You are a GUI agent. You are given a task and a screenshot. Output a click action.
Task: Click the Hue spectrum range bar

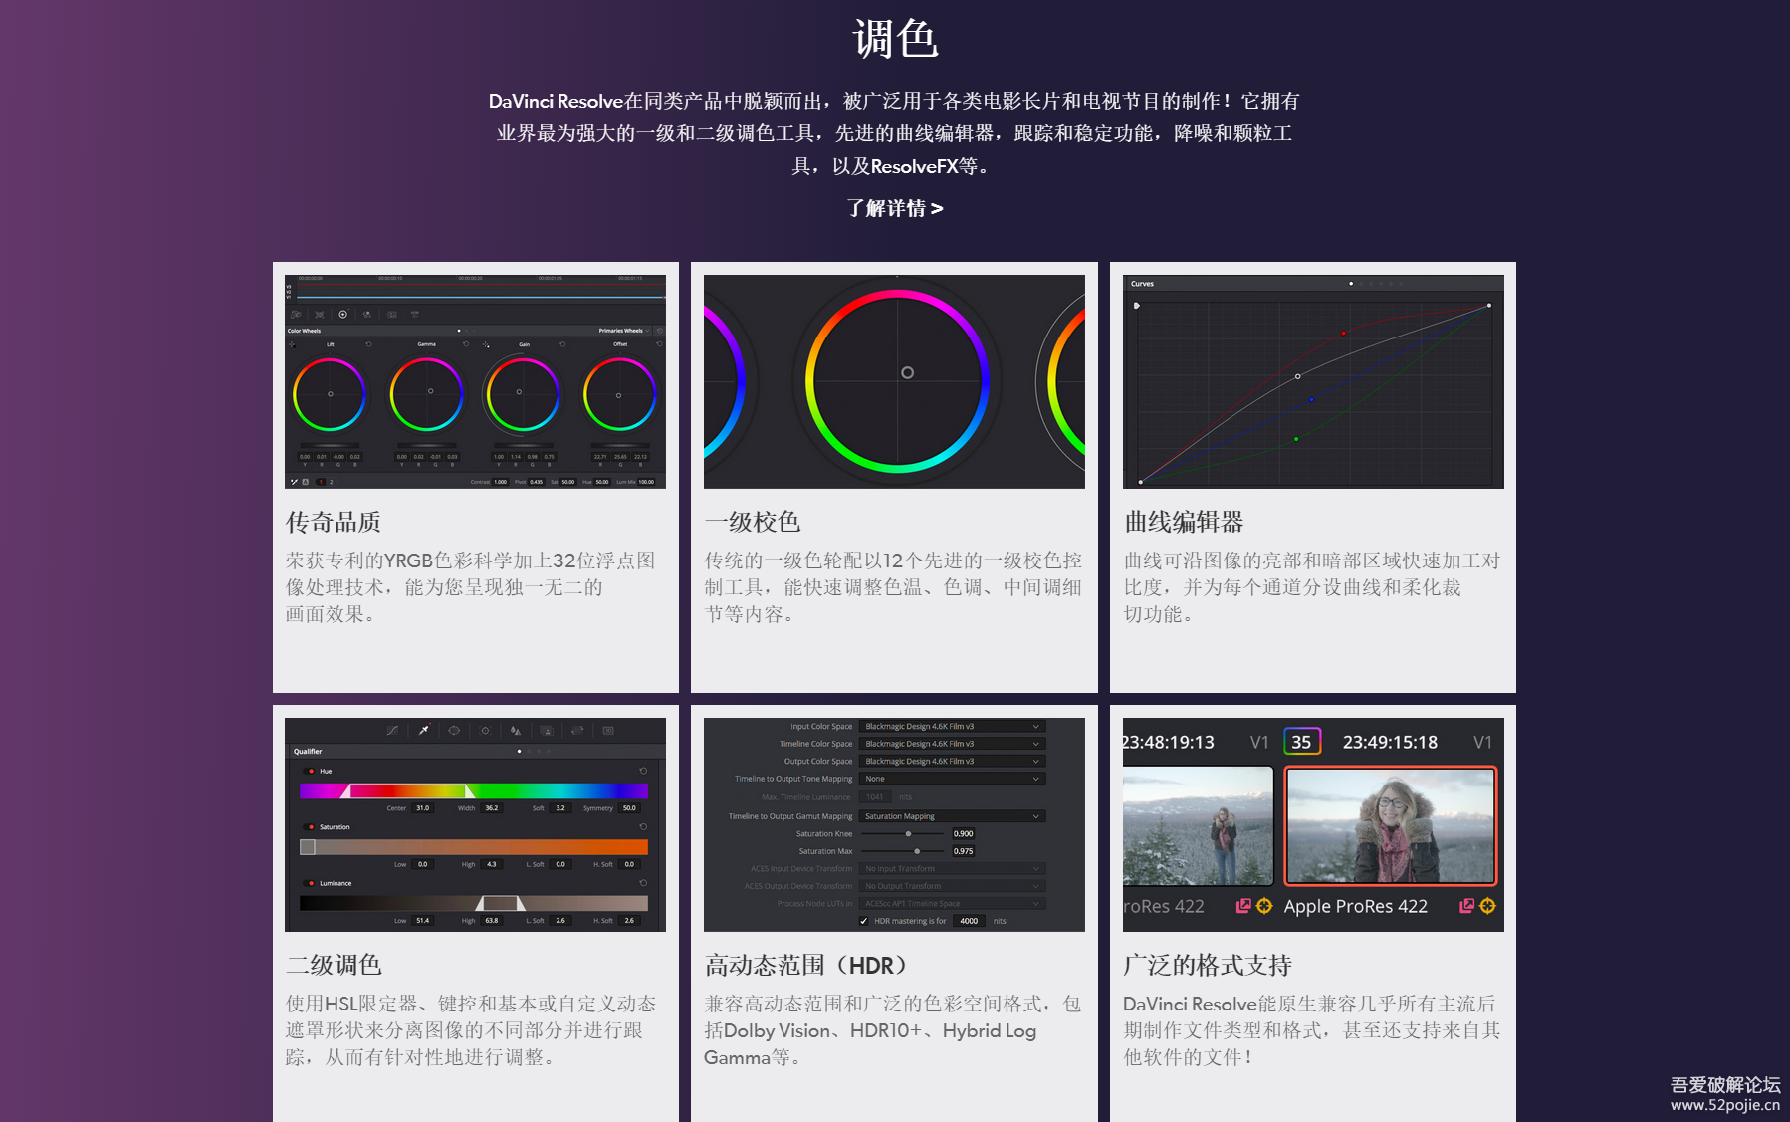[x=474, y=791]
